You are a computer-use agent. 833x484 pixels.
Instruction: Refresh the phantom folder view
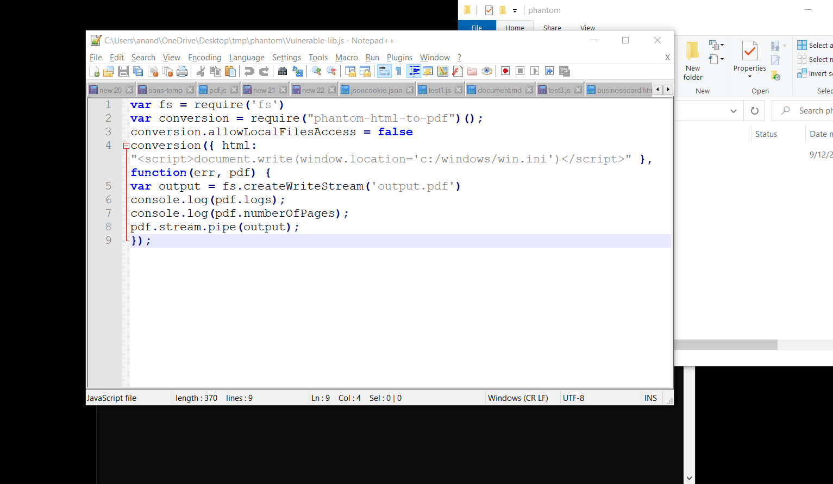click(754, 110)
